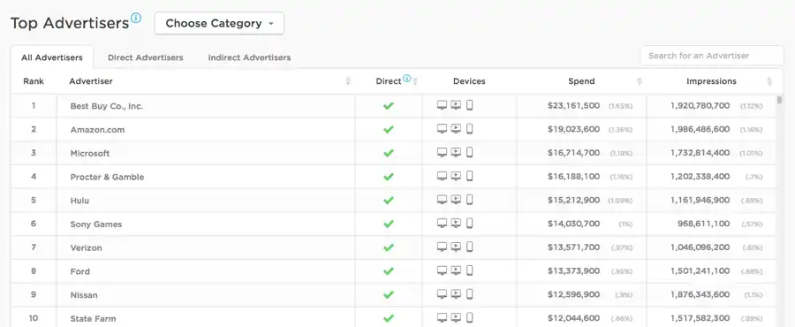795x327 pixels.
Task: Select the State Farm advertiser name
Action: point(93,318)
